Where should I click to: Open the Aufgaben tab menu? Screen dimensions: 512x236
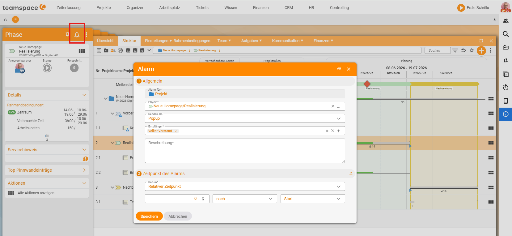pyautogui.click(x=252, y=41)
